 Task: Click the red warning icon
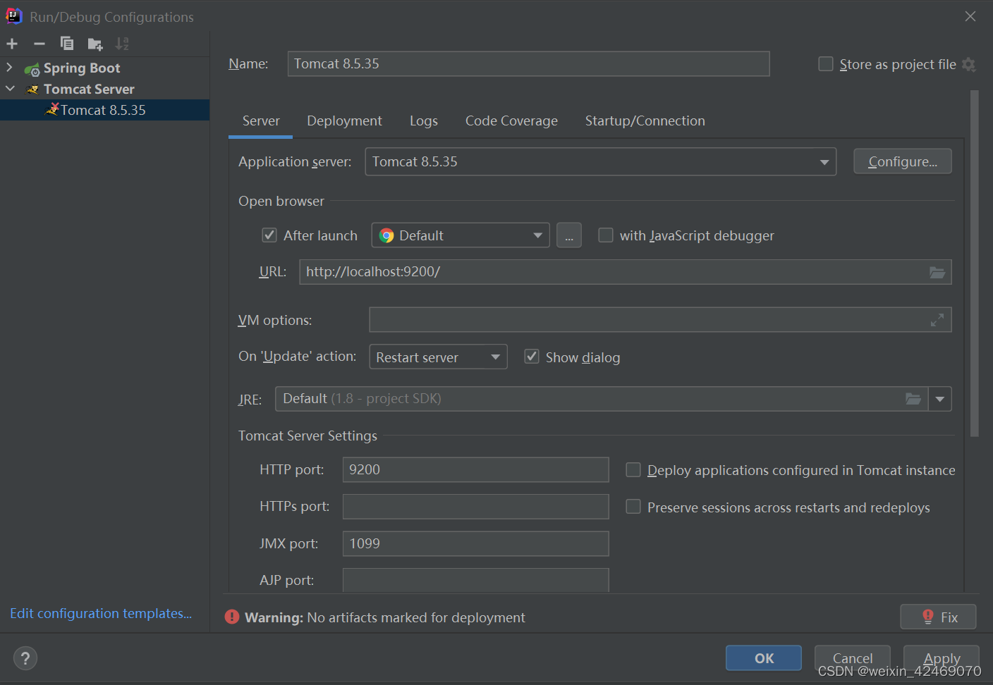[x=232, y=617]
